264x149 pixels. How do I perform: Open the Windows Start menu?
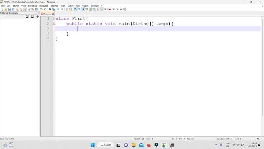coord(93,145)
